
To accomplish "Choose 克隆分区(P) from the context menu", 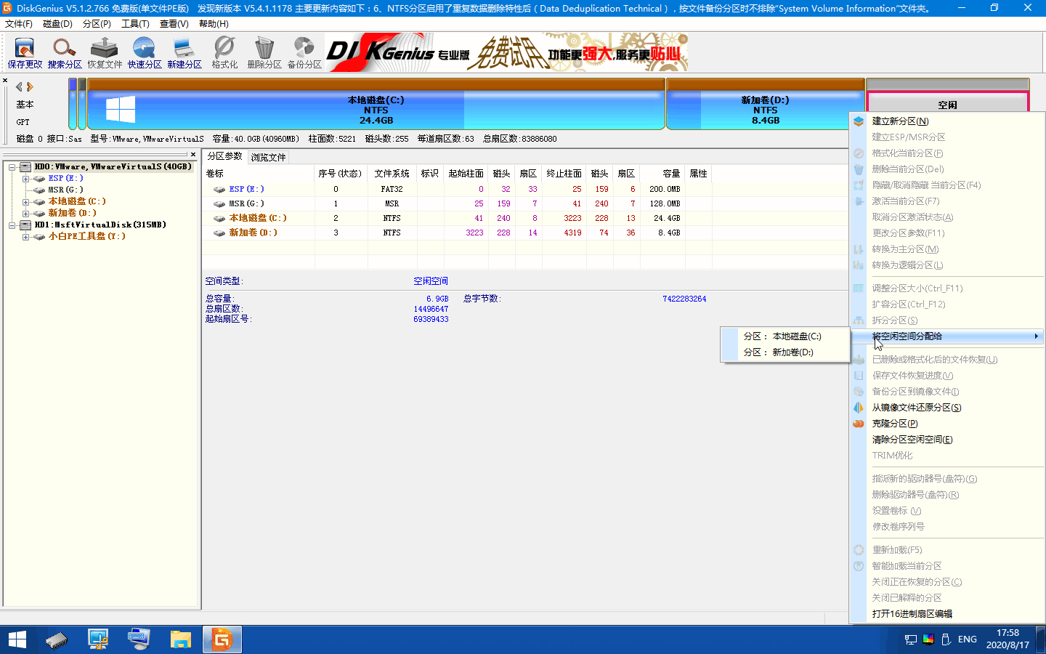I will (947, 424).
